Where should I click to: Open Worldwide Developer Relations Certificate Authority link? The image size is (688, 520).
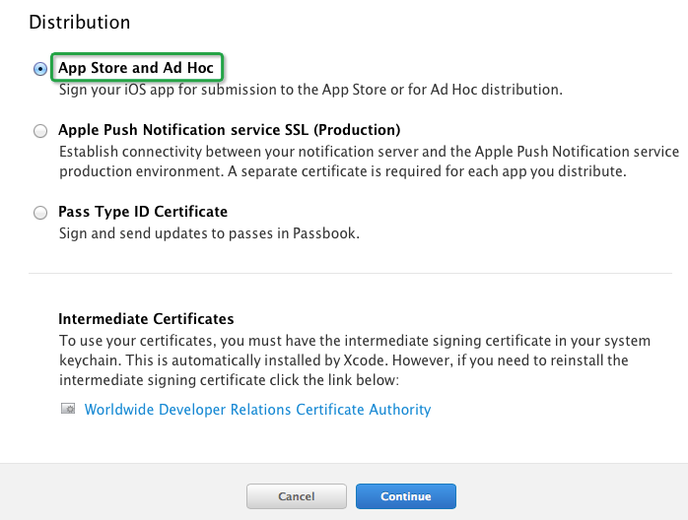click(257, 410)
